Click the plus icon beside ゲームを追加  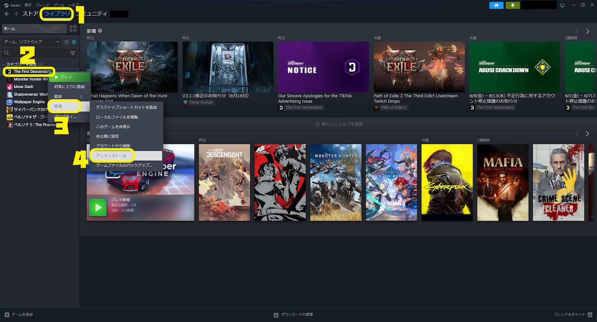(x=7, y=315)
